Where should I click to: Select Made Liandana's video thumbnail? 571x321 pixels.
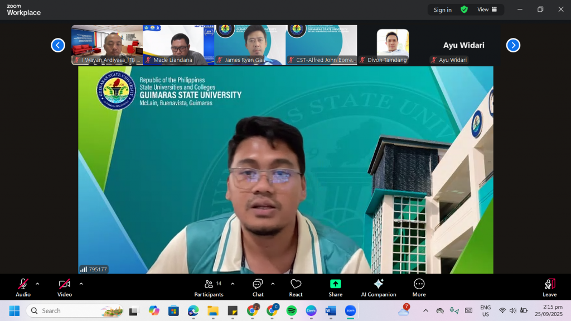tap(178, 45)
